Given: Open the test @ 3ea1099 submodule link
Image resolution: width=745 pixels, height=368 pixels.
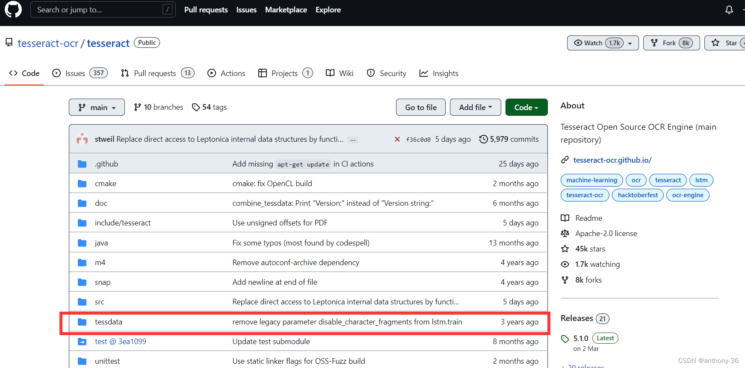Looking at the screenshot, I should pyautogui.click(x=121, y=342).
